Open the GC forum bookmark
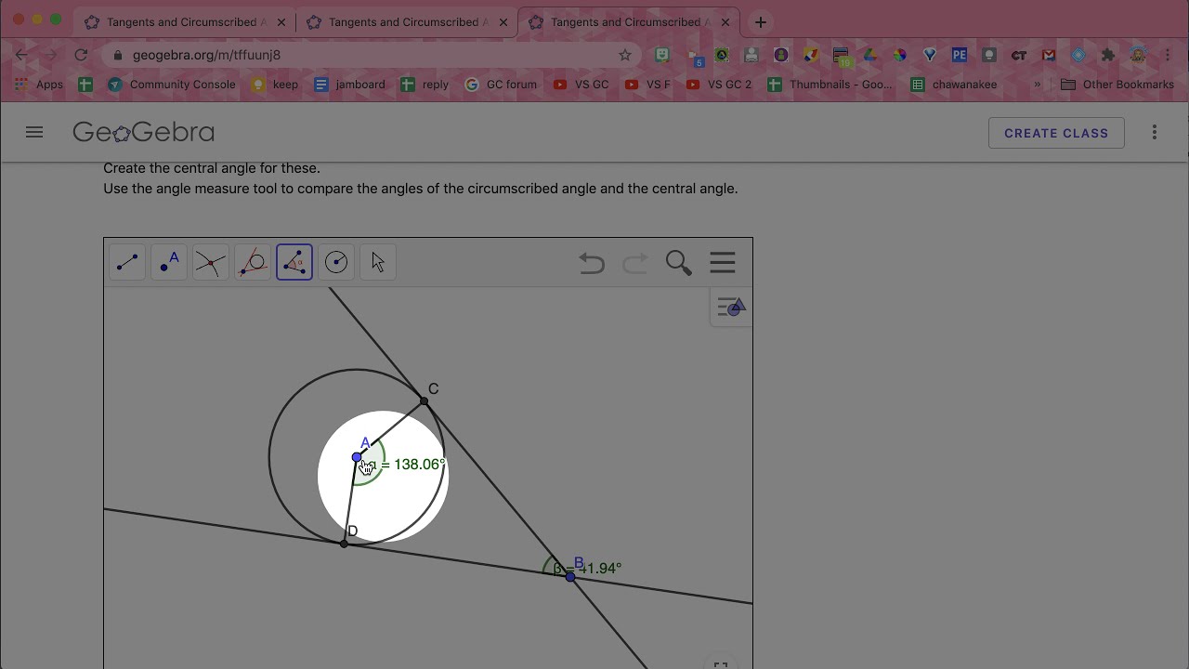Screen dimensions: 1189x669 501,85
